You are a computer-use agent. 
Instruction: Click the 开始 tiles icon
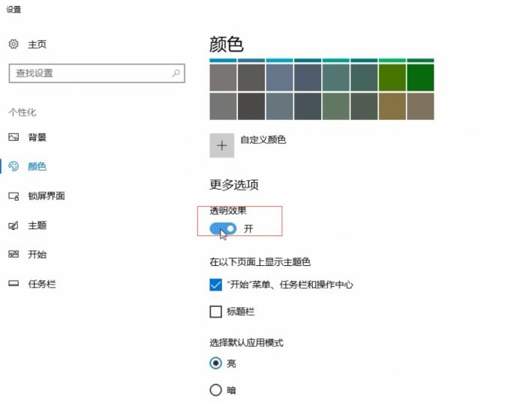pos(14,254)
